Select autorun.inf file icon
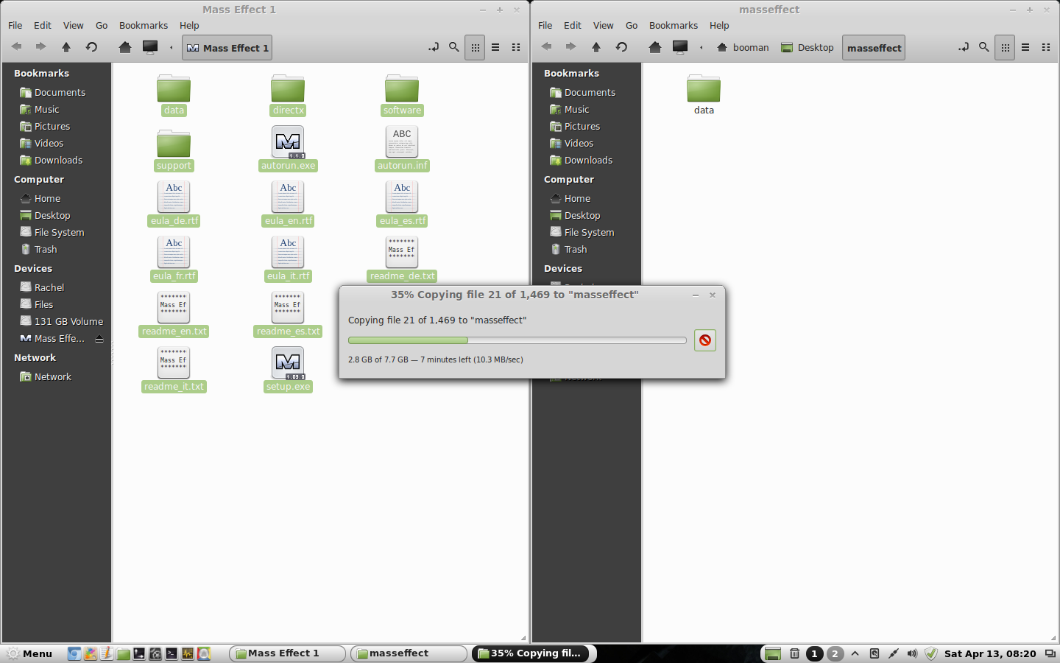Image resolution: width=1060 pixels, height=663 pixels. 402,141
